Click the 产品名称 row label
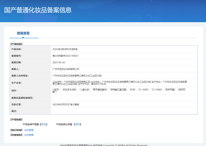 16,49
